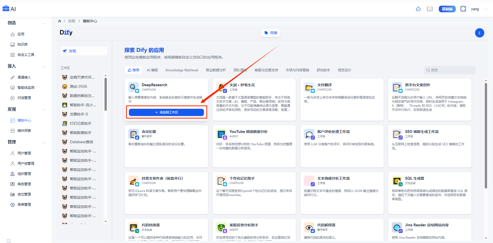
Task: Open workspace app Database查询
Action: 81,142
